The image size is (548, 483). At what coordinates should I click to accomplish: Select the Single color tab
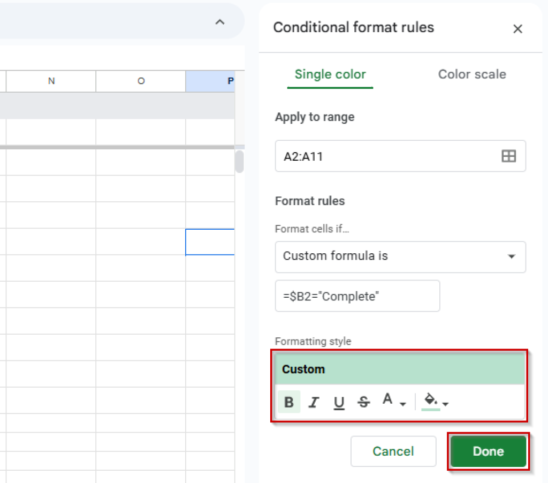330,74
